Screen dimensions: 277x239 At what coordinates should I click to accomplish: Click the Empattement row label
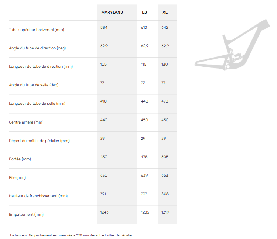[x=26, y=214]
